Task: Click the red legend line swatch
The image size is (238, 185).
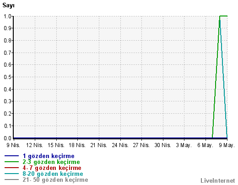Action: pos(11,168)
